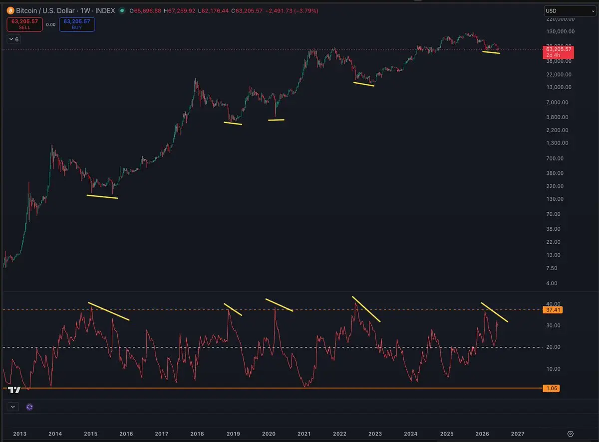Click the 2027 label on time axis

(x=518, y=434)
